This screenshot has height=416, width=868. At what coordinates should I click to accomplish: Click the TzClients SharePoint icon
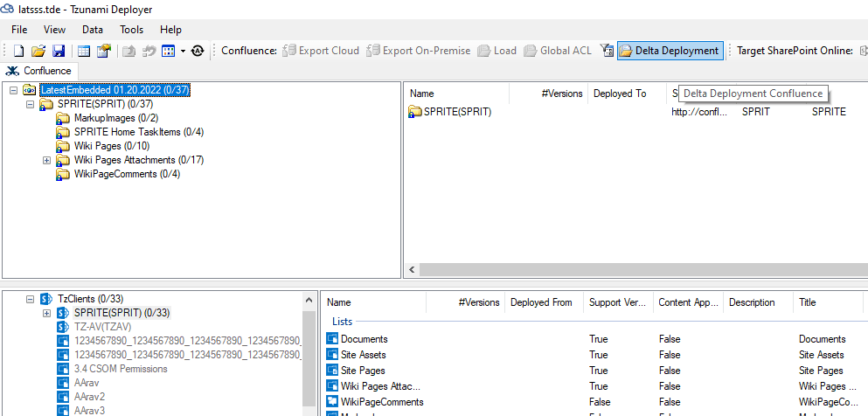click(x=46, y=299)
